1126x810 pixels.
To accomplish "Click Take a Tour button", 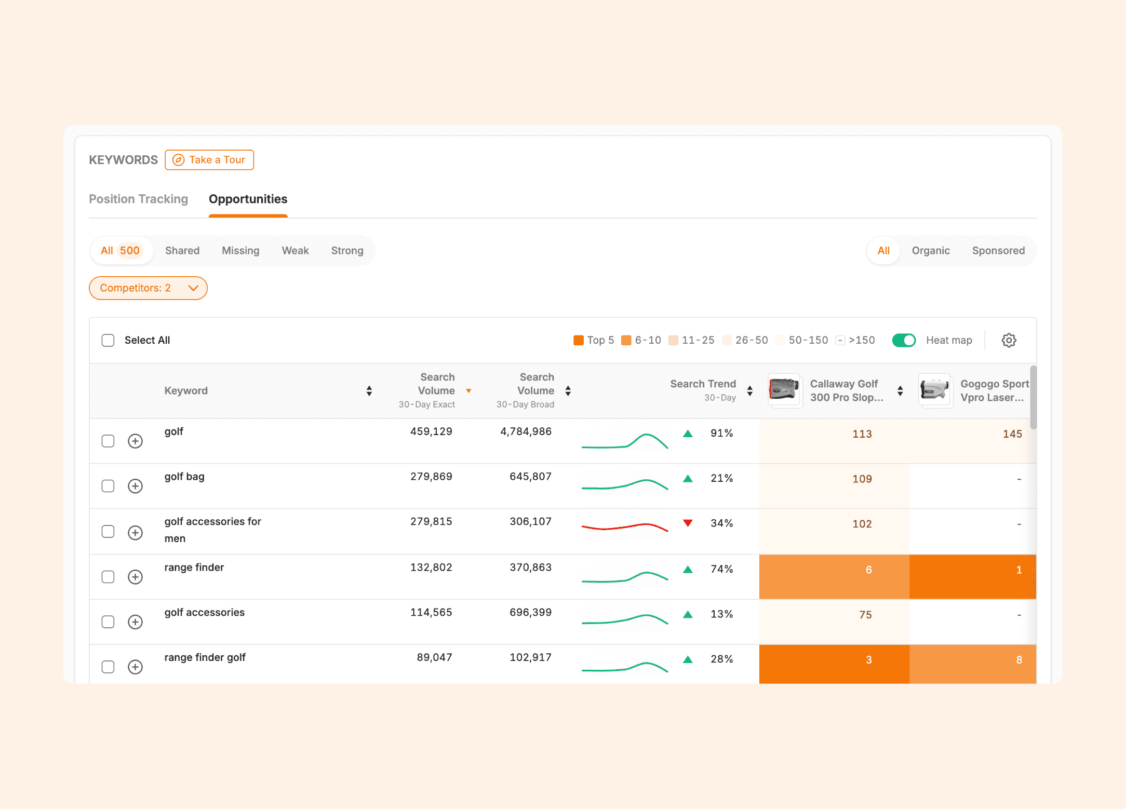I will pyautogui.click(x=209, y=160).
